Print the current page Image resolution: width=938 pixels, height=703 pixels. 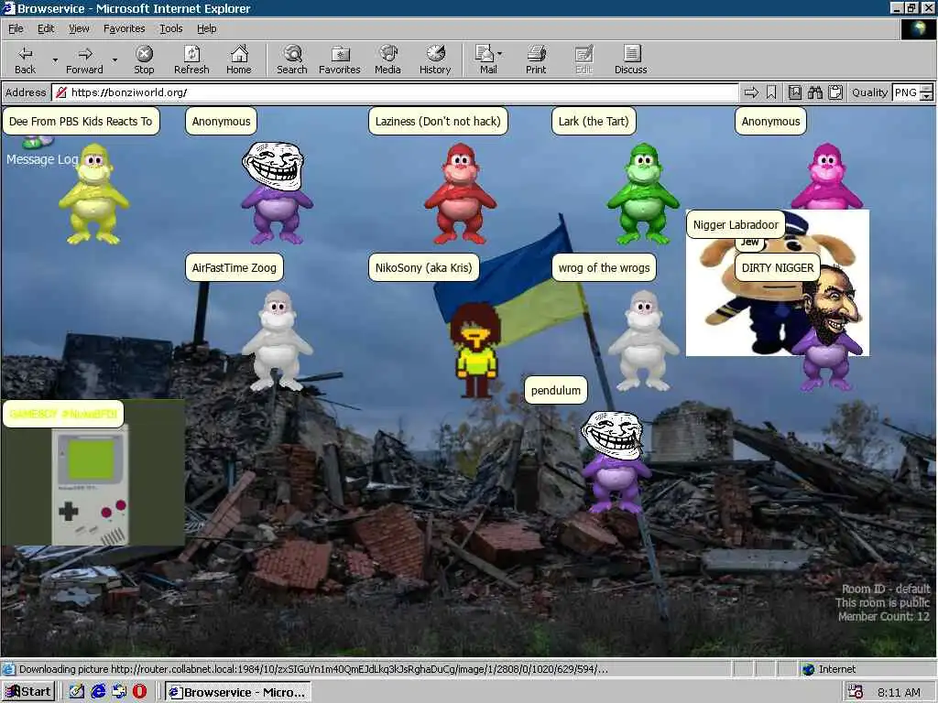click(536, 59)
